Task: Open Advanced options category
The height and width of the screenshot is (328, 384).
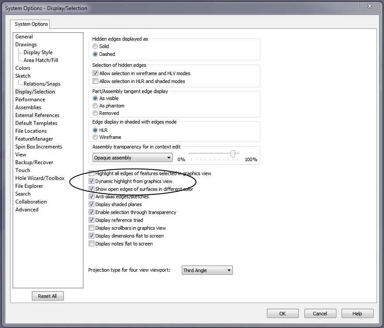Action: [27, 210]
